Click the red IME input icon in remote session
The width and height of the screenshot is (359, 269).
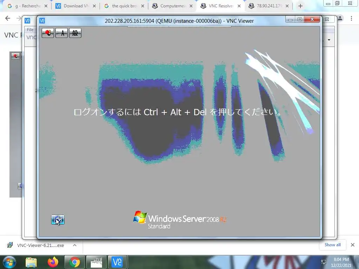[48, 33]
